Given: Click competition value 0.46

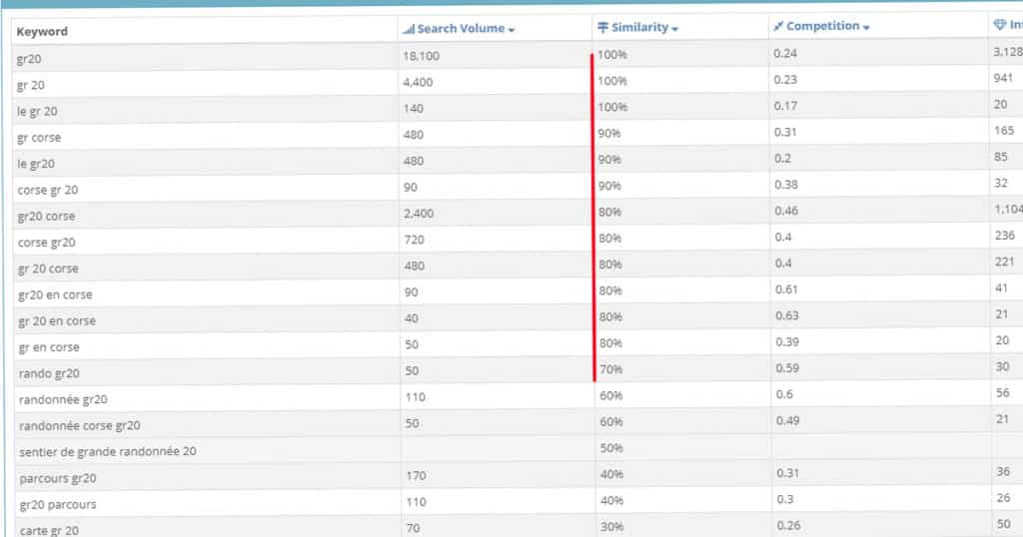Looking at the screenshot, I should [786, 211].
